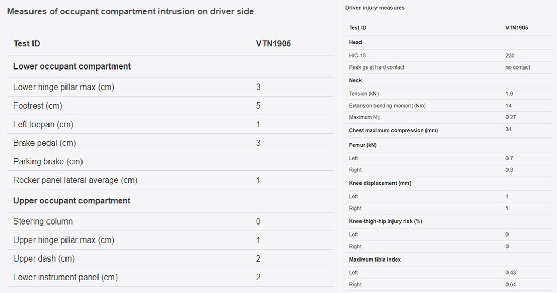This screenshot has height=293, width=557.
Task: Click the VTN1905 header in intrusion table
Action: coord(273,44)
